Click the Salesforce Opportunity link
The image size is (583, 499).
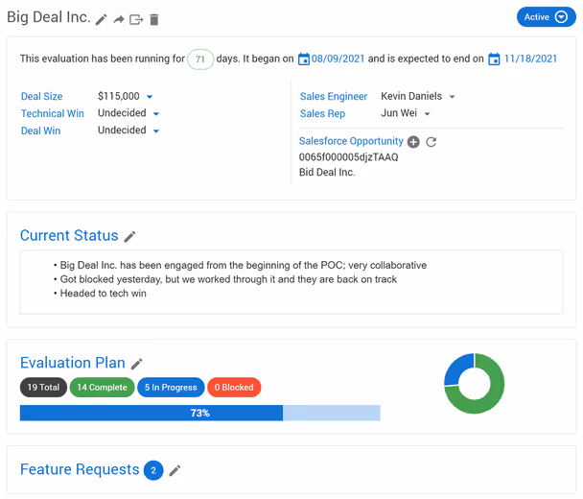click(351, 141)
